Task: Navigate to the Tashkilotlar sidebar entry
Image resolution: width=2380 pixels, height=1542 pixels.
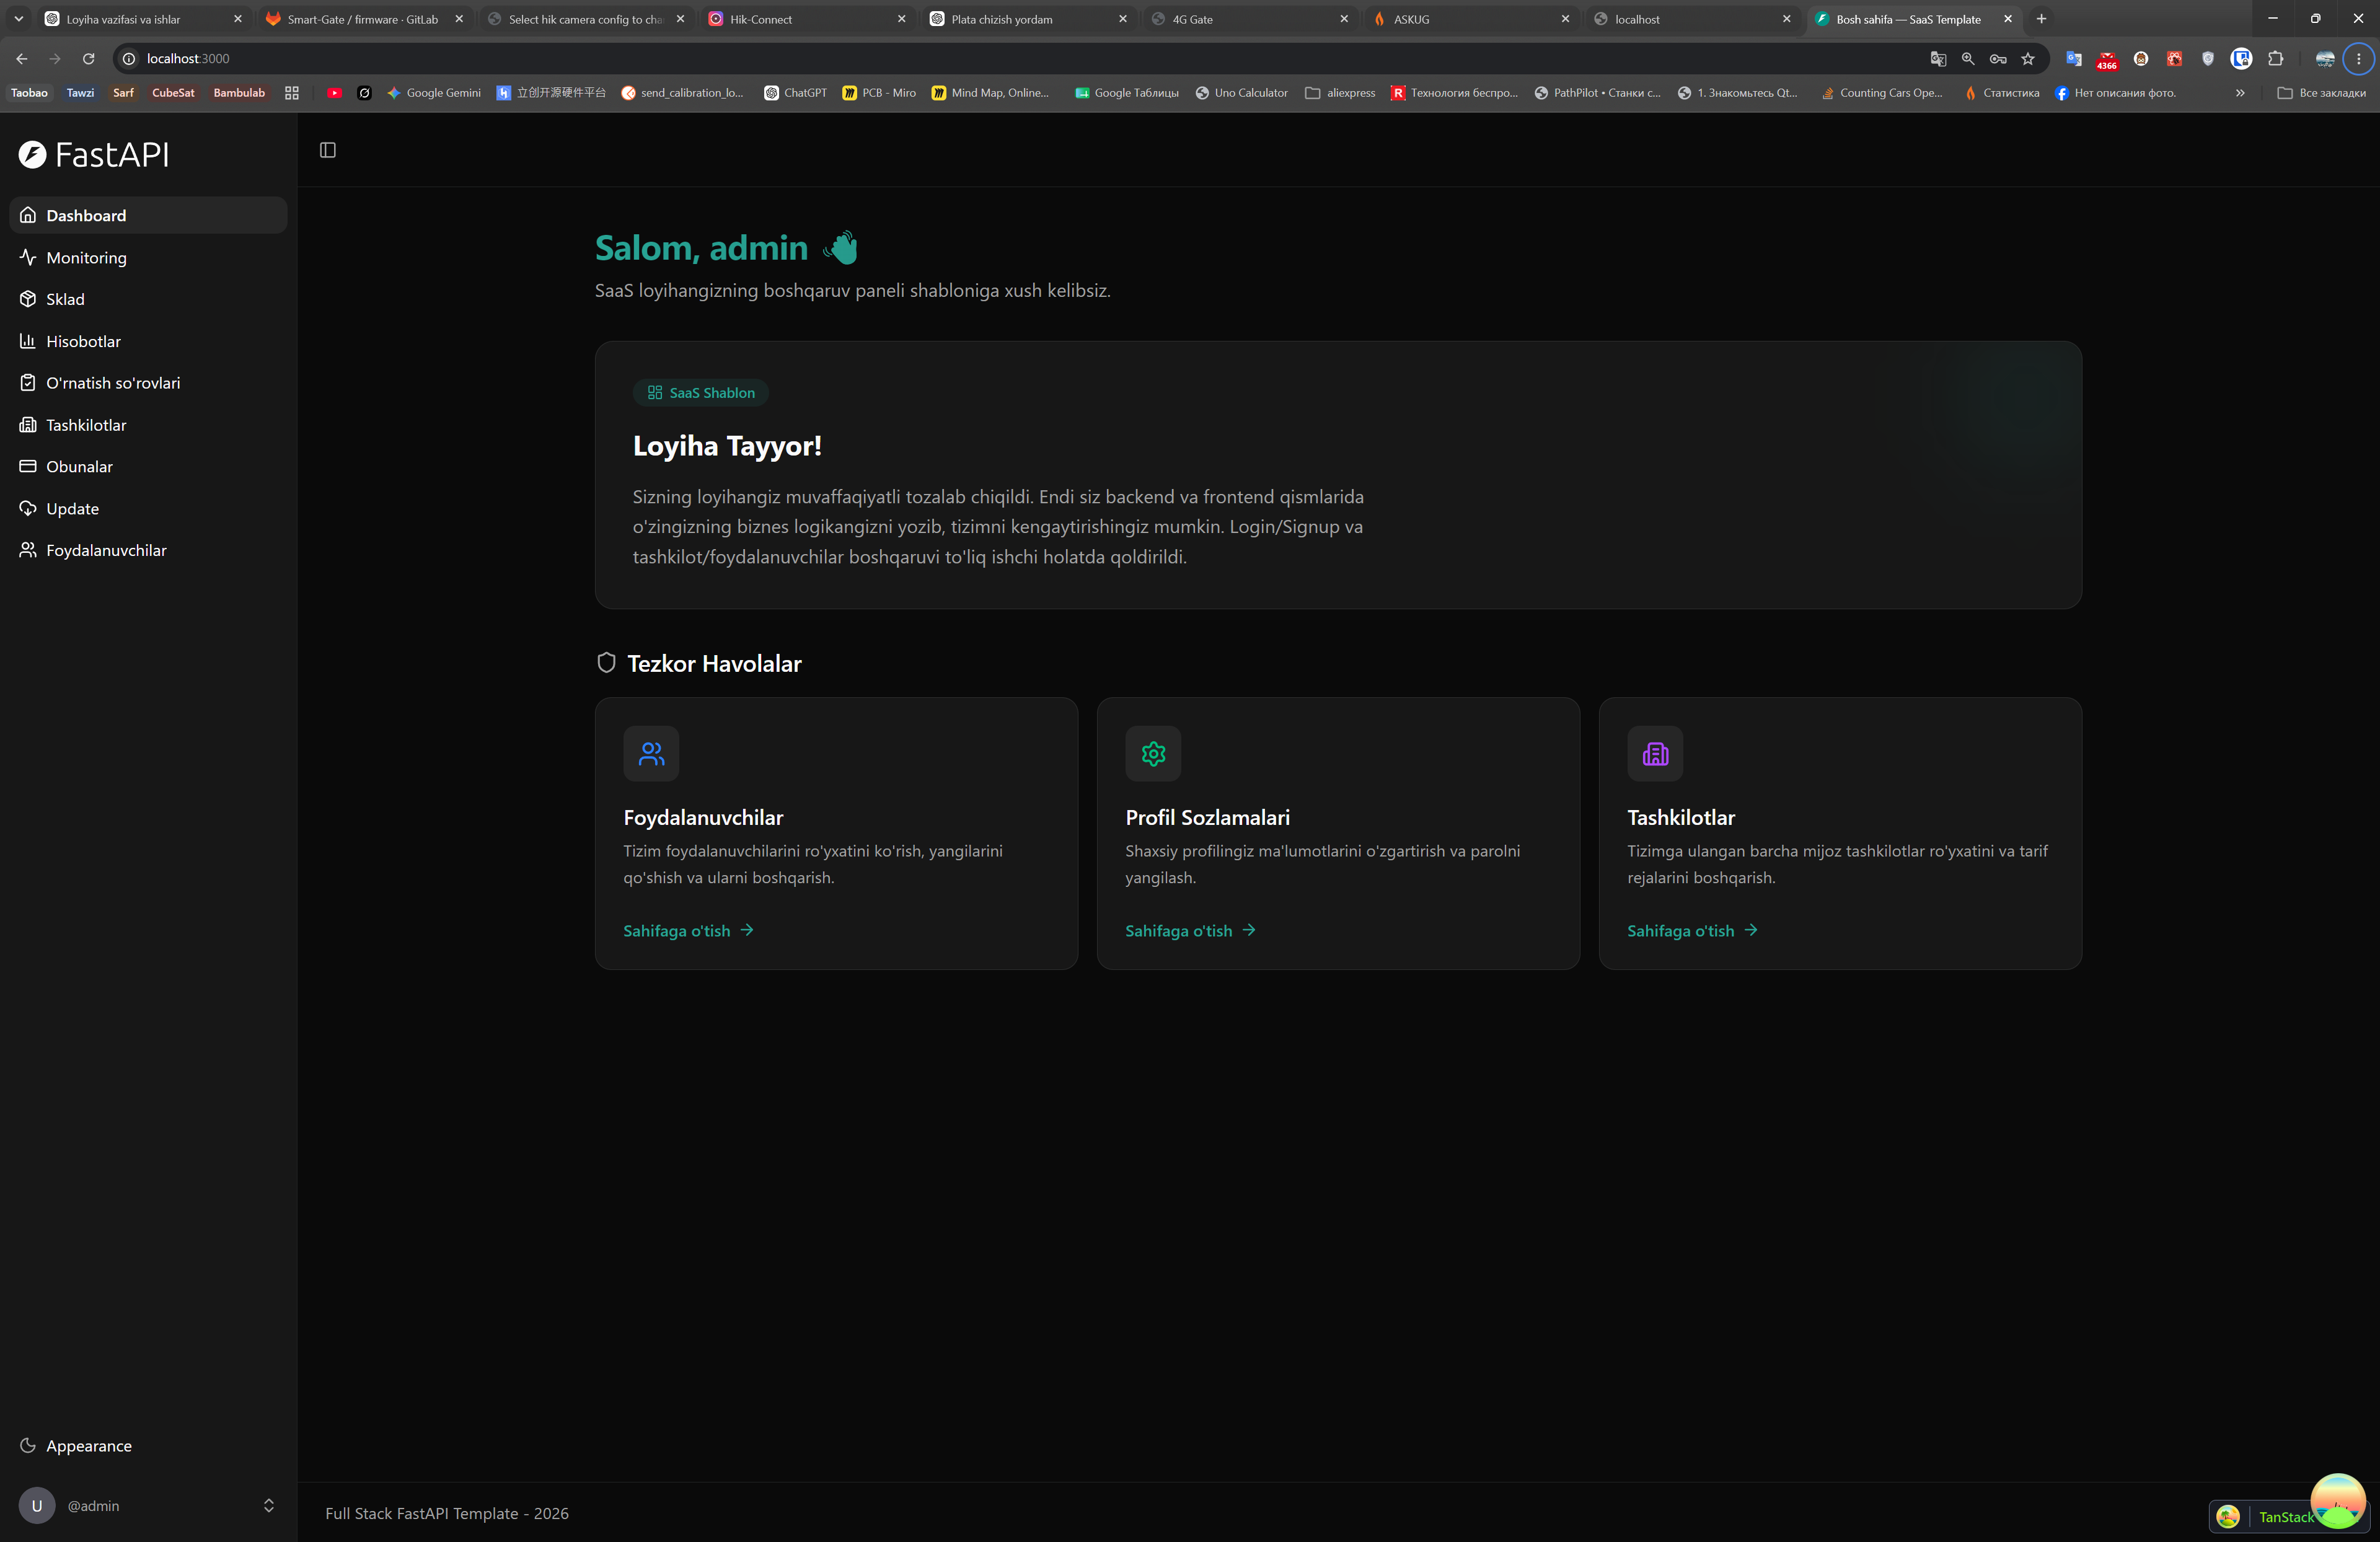Action: click(x=148, y=425)
